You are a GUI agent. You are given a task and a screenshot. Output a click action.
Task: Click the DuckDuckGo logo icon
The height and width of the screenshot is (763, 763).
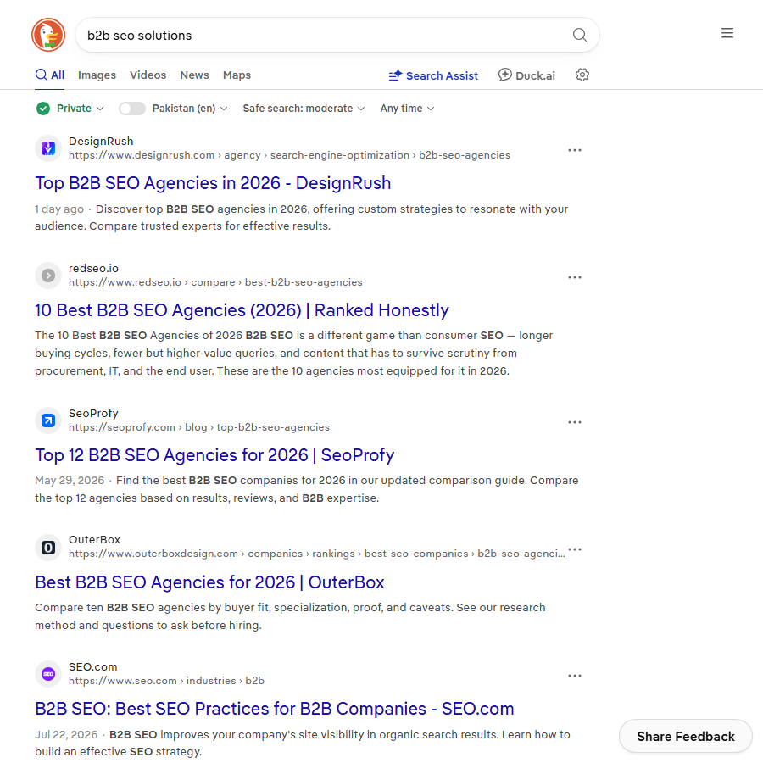click(x=48, y=35)
